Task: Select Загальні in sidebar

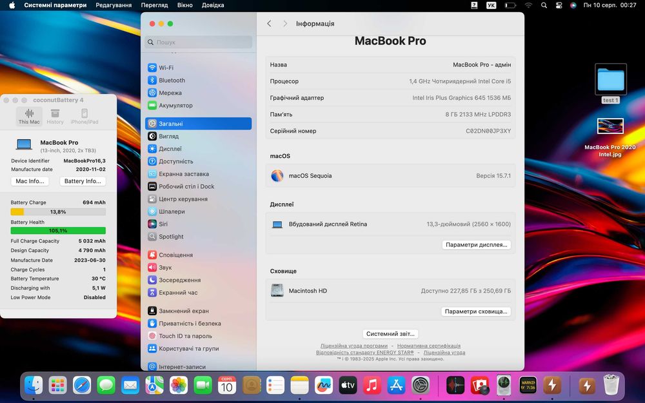Action: click(x=198, y=123)
